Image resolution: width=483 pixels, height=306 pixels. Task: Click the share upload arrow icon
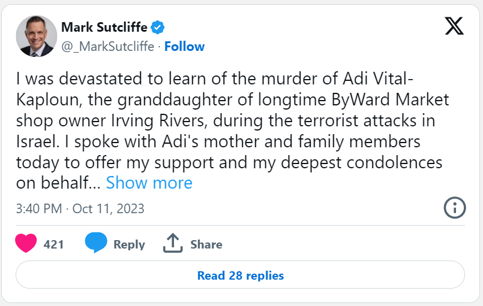tap(173, 243)
